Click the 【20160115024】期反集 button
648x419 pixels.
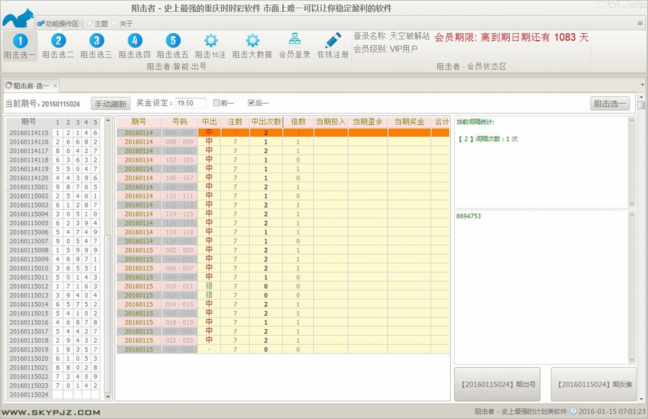[595, 384]
